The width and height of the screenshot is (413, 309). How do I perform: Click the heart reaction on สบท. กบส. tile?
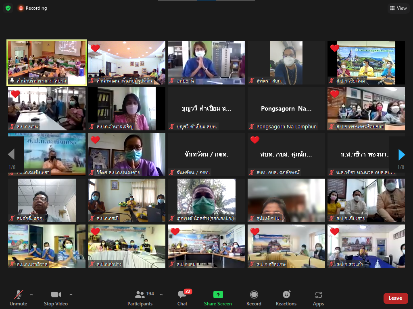[255, 140]
